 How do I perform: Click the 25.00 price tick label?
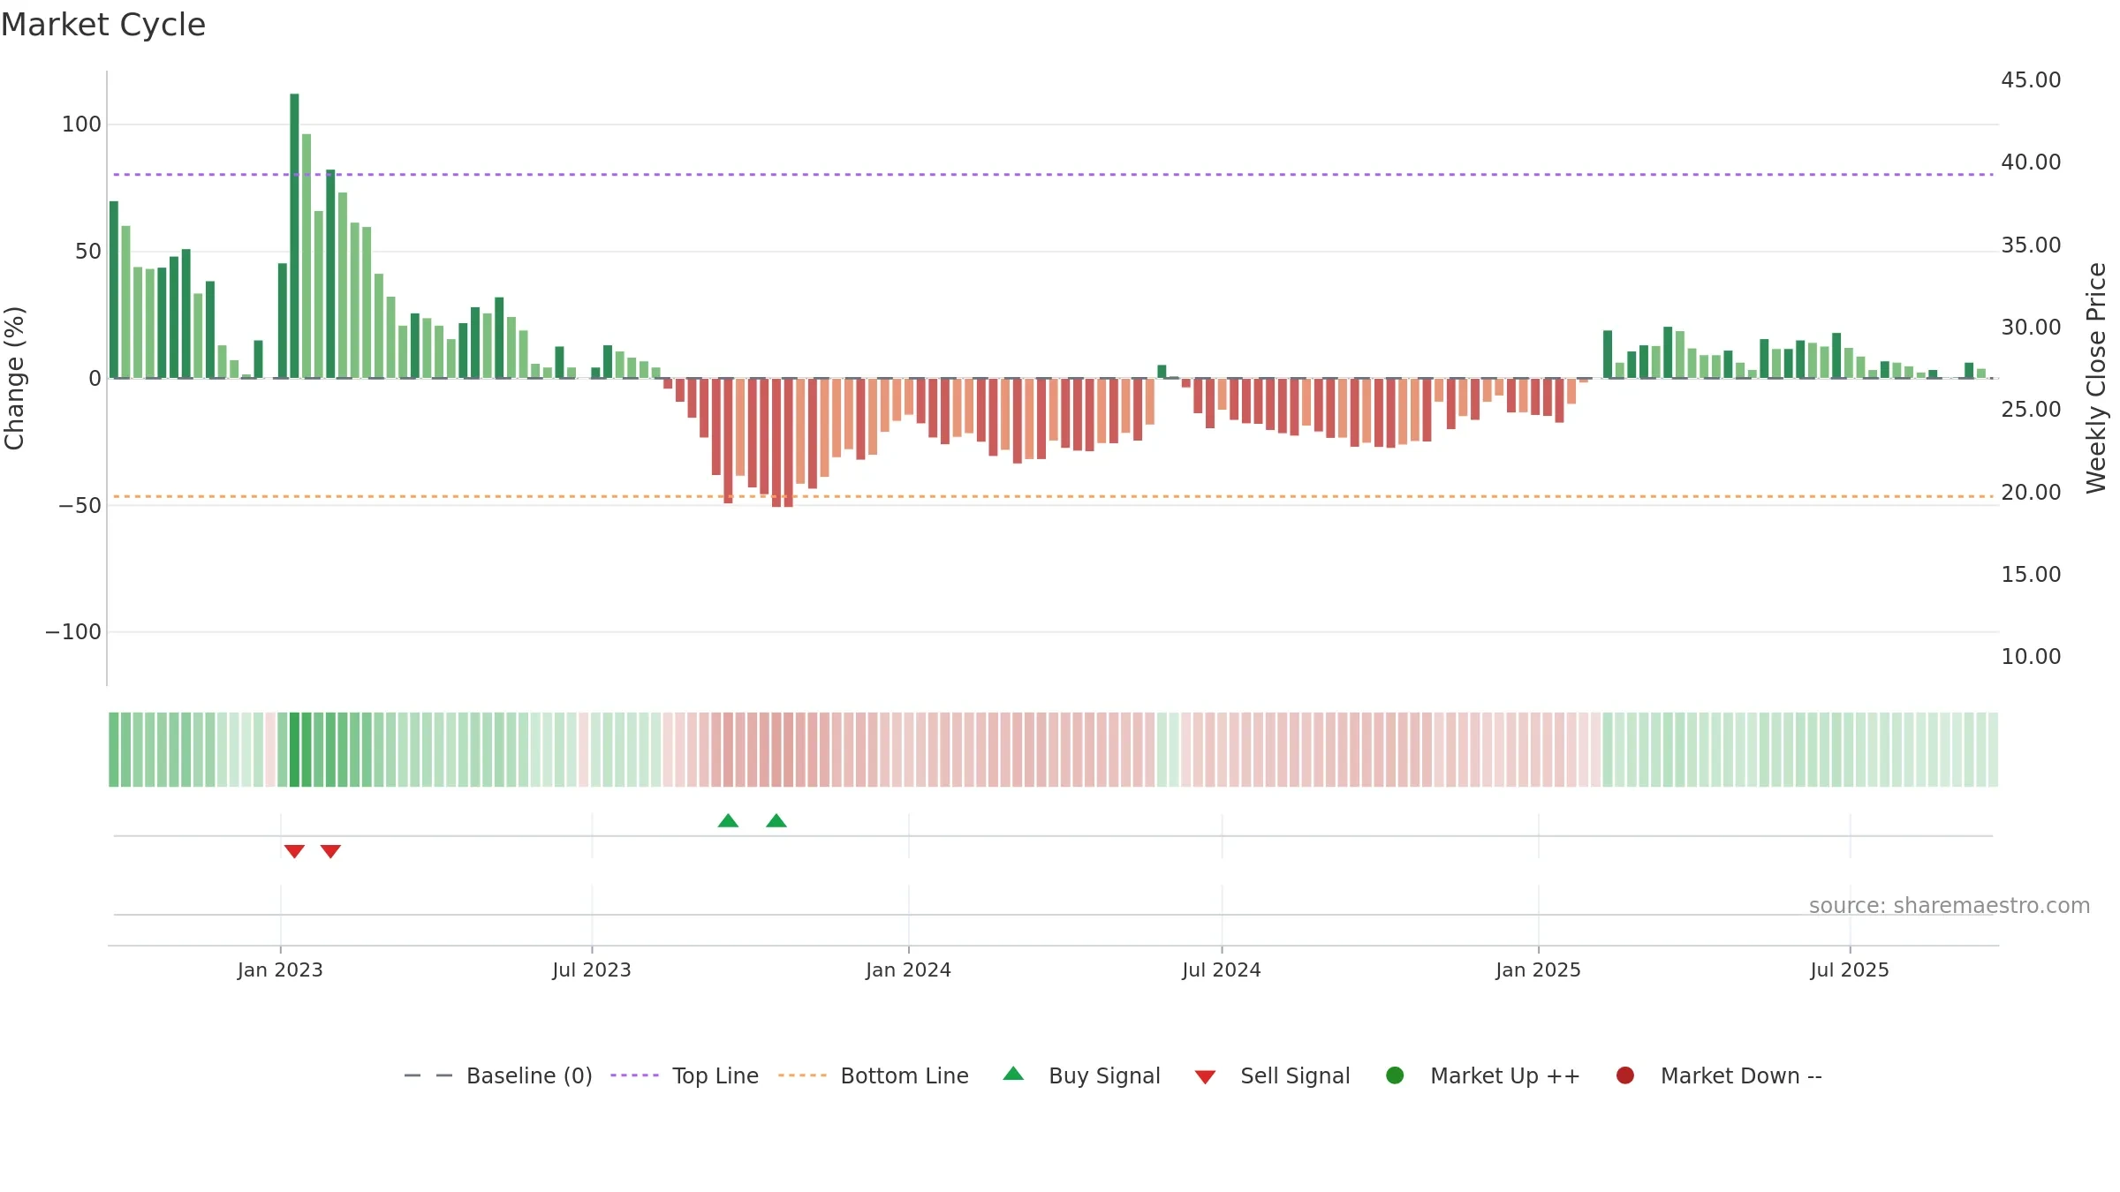[2031, 410]
